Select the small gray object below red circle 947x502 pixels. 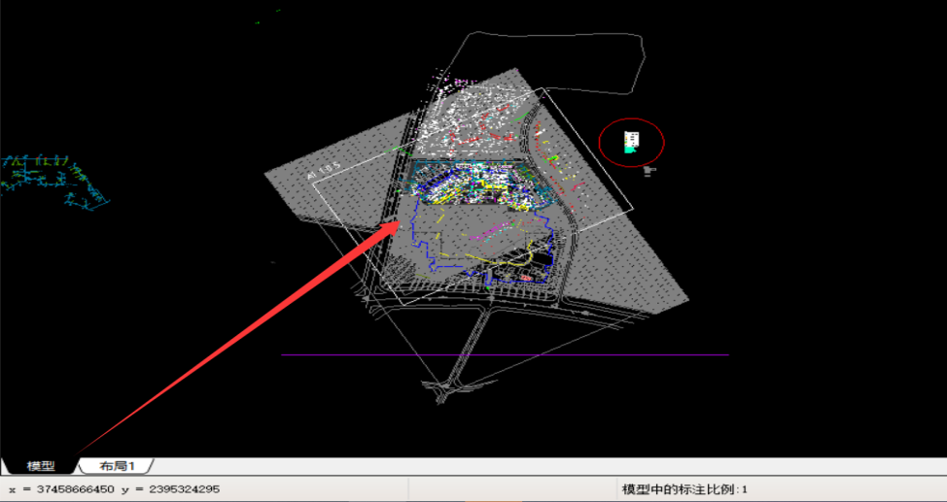tap(649, 171)
